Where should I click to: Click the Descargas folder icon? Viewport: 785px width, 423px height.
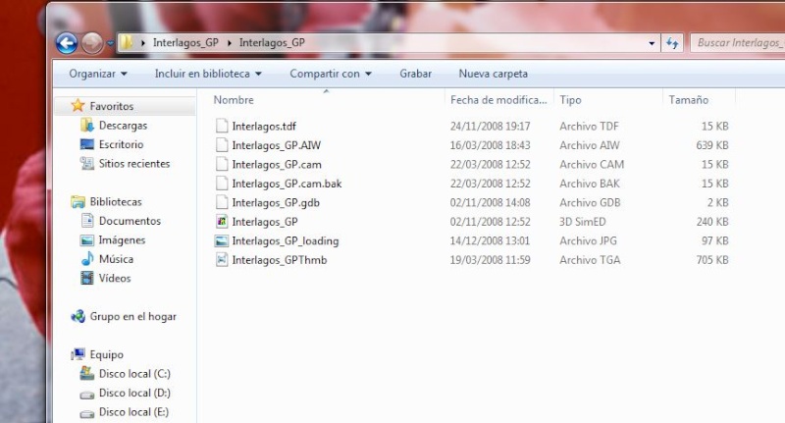(x=87, y=125)
